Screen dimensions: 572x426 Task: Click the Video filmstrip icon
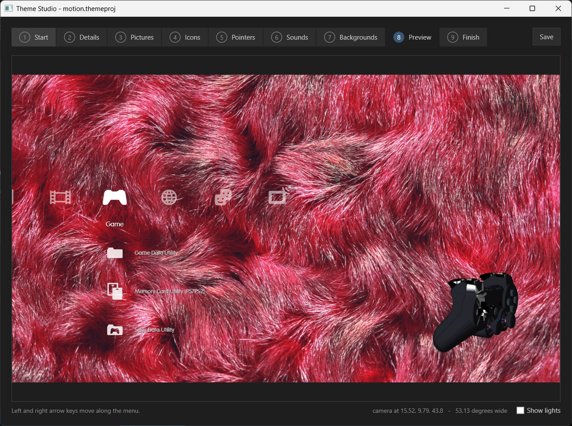[x=60, y=197]
